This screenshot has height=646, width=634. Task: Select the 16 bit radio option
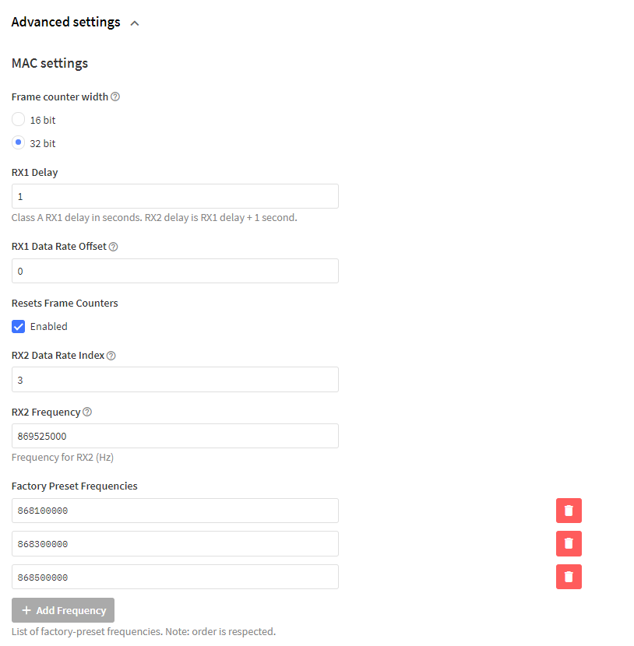point(18,120)
